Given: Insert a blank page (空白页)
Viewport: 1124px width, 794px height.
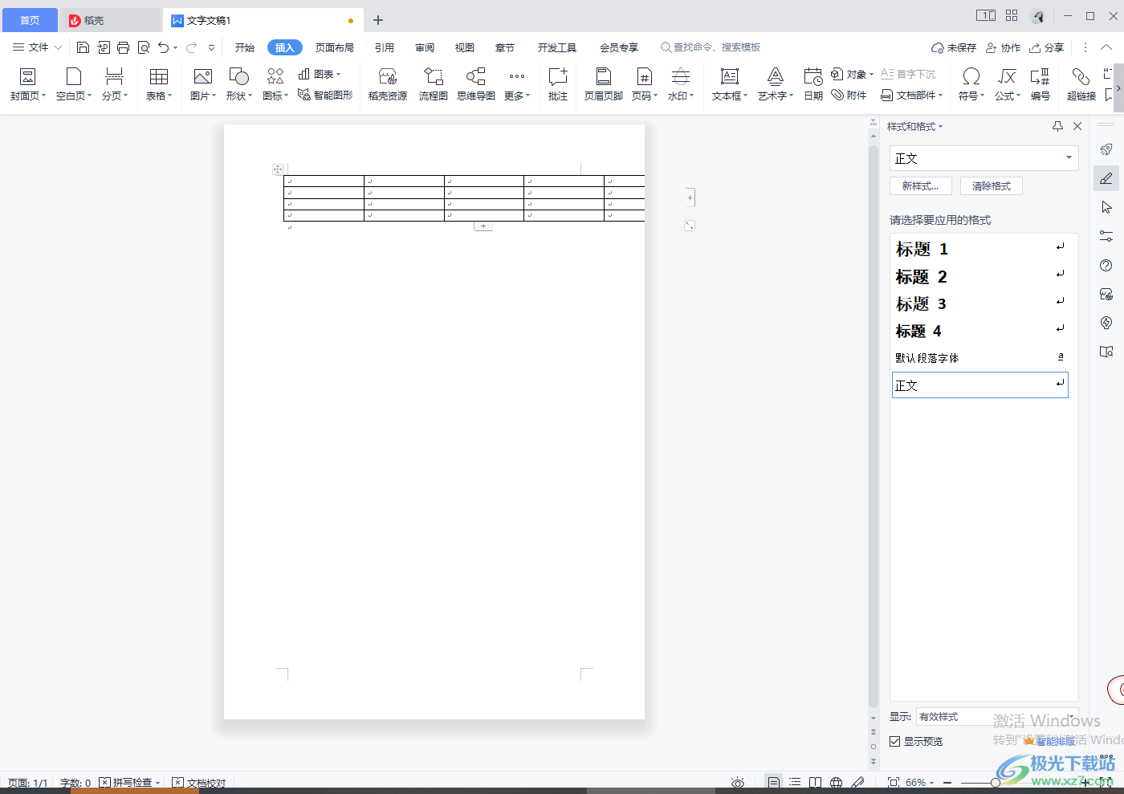Looking at the screenshot, I should coord(73,83).
